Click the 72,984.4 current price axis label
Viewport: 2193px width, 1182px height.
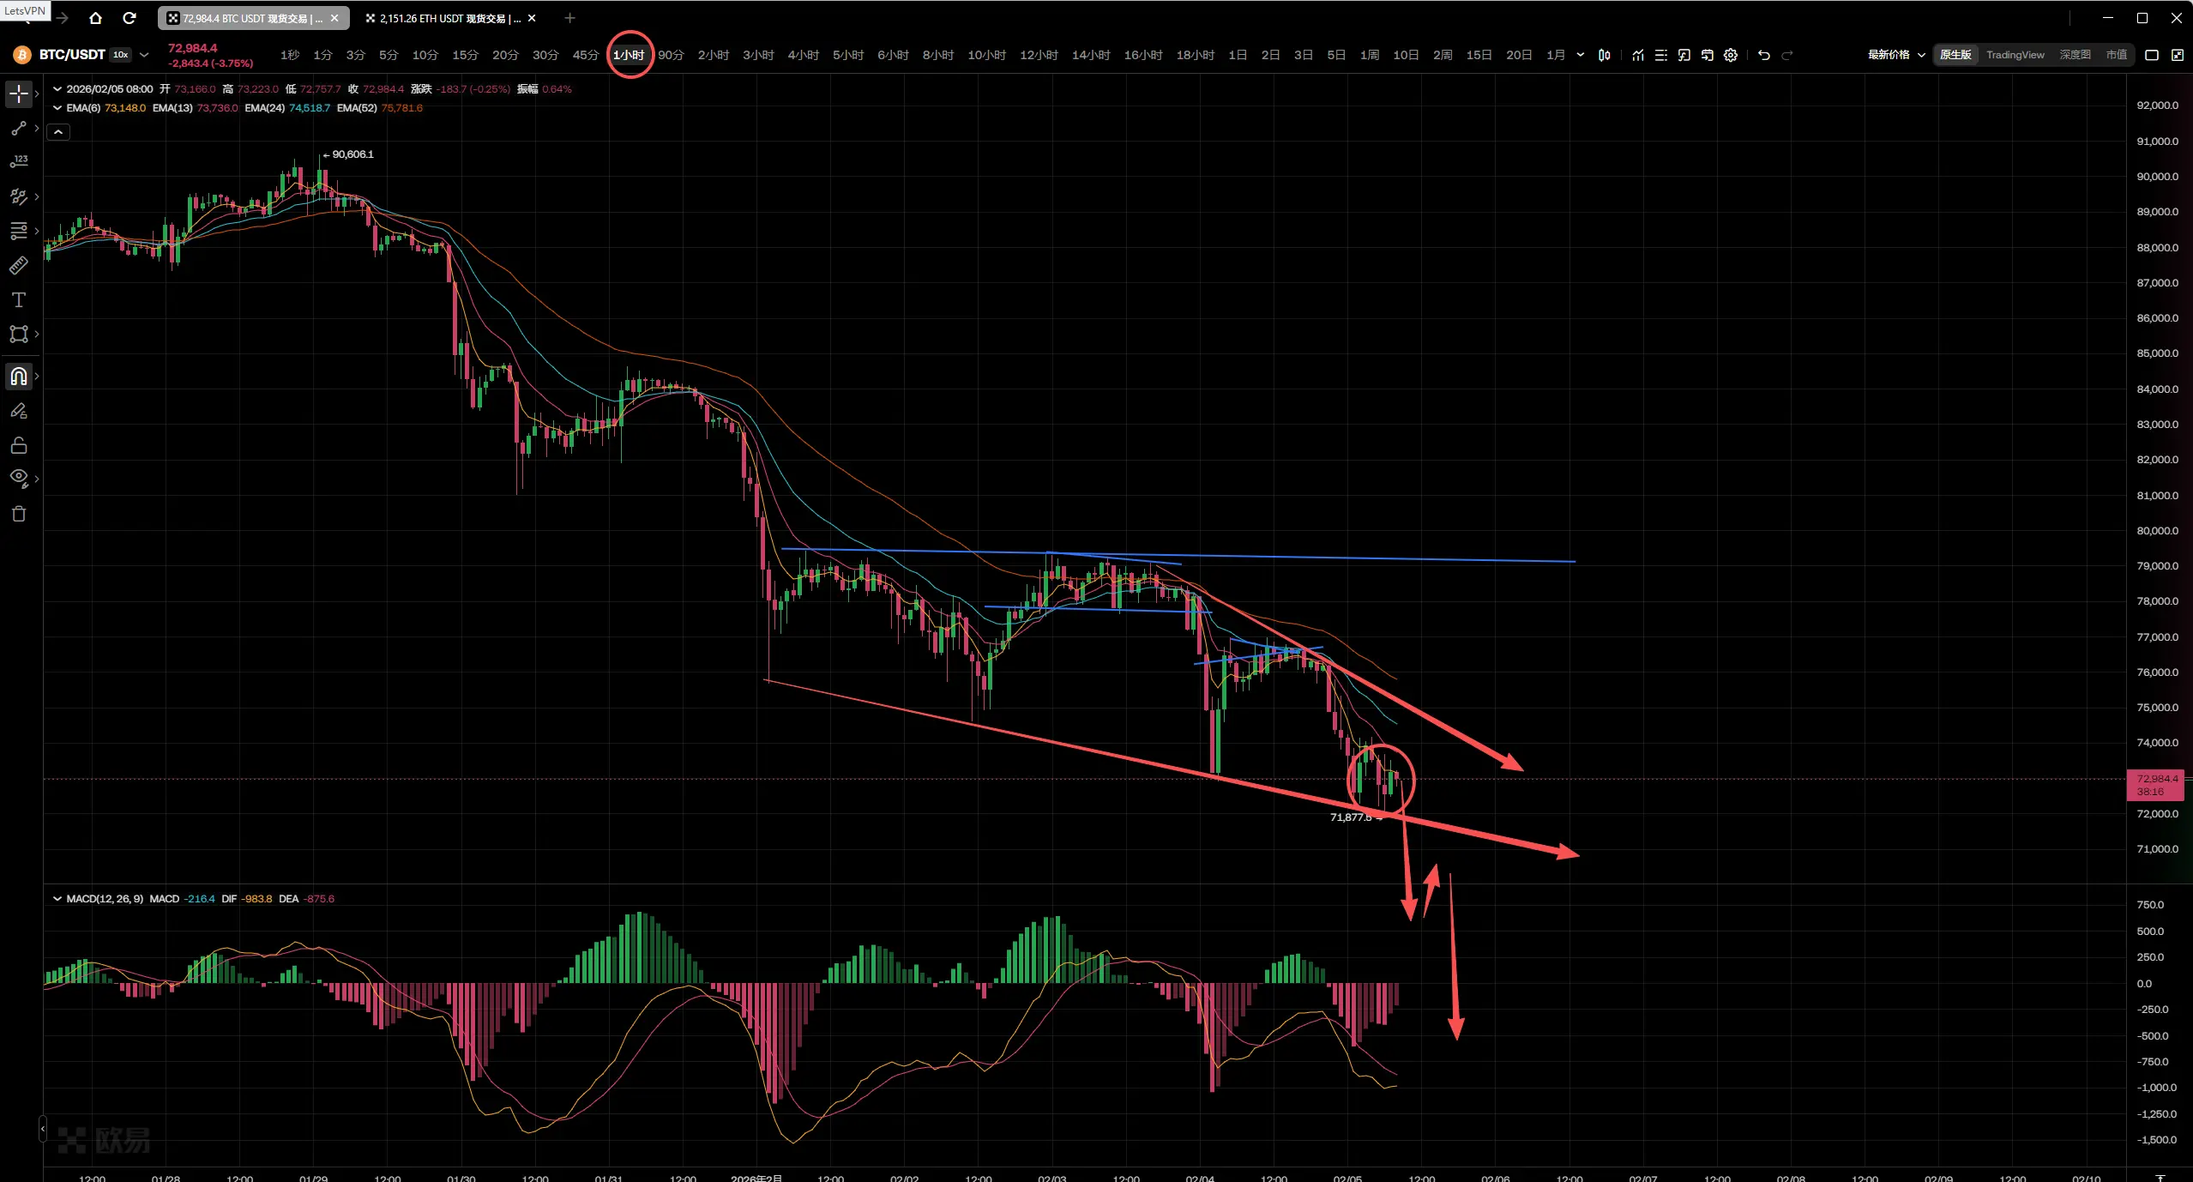2156,779
